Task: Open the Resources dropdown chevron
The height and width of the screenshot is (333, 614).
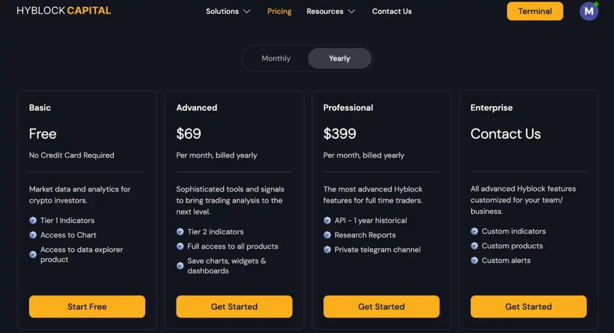Action: click(351, 11)
